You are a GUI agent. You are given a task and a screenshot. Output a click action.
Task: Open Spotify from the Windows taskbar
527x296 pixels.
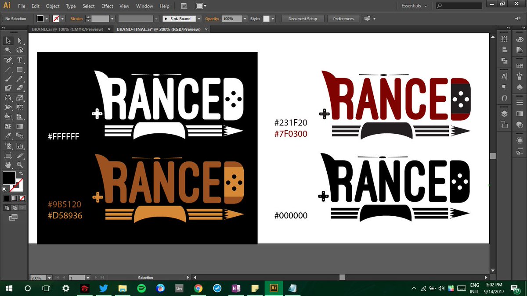click(141, 288)
